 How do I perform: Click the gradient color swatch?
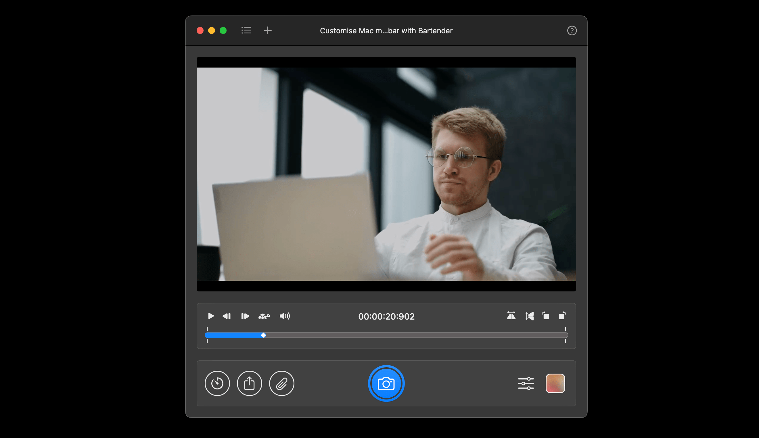click(555, 383)
